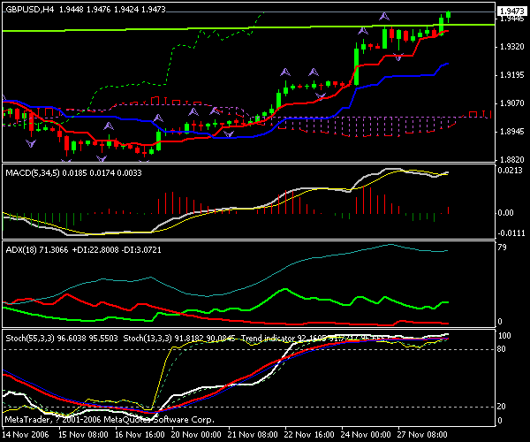Select the Stoch(55,3,3) indicator label

point(30,339)
